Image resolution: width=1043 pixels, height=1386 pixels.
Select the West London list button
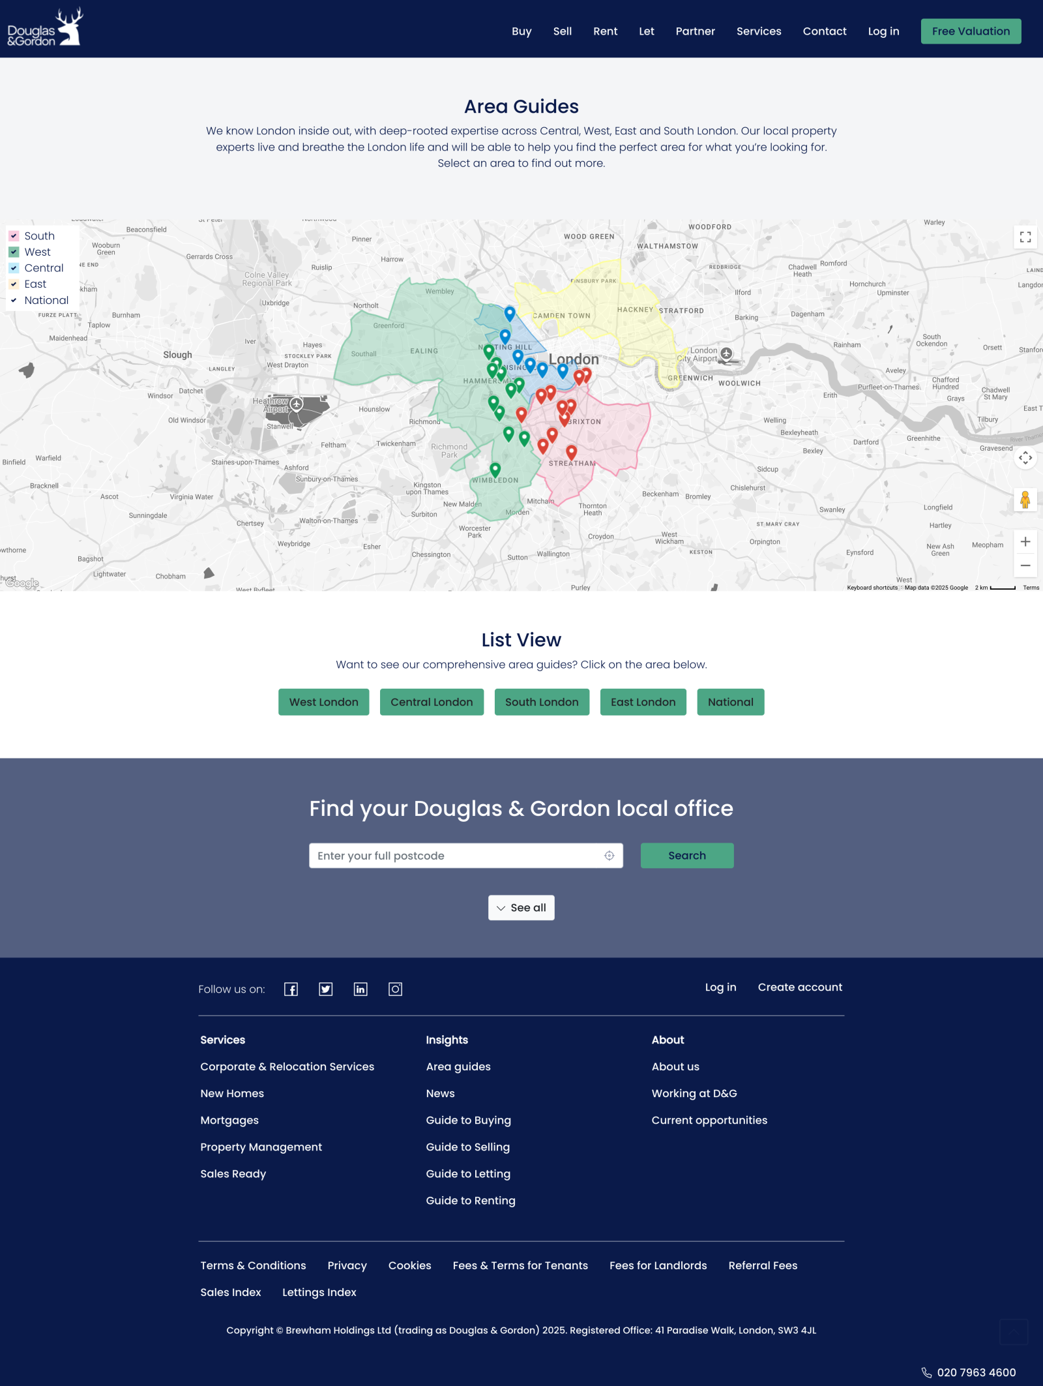[x=323, y=702]
